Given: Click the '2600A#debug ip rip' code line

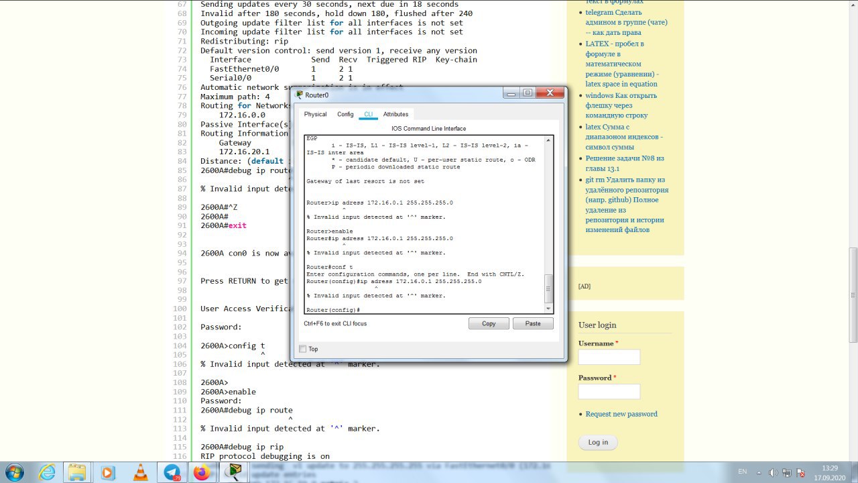Looking at the screenshot, I should (242, 447).
